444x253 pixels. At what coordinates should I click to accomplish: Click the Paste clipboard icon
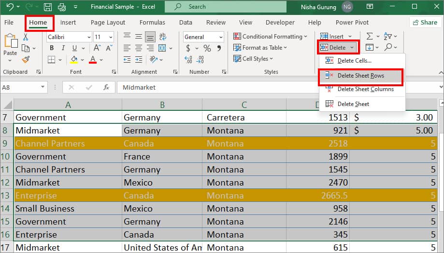click(x=11, y=41)
